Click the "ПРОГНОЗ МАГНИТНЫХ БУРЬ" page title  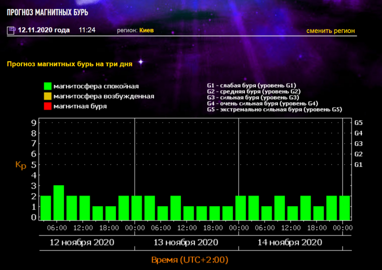point(47,12)
